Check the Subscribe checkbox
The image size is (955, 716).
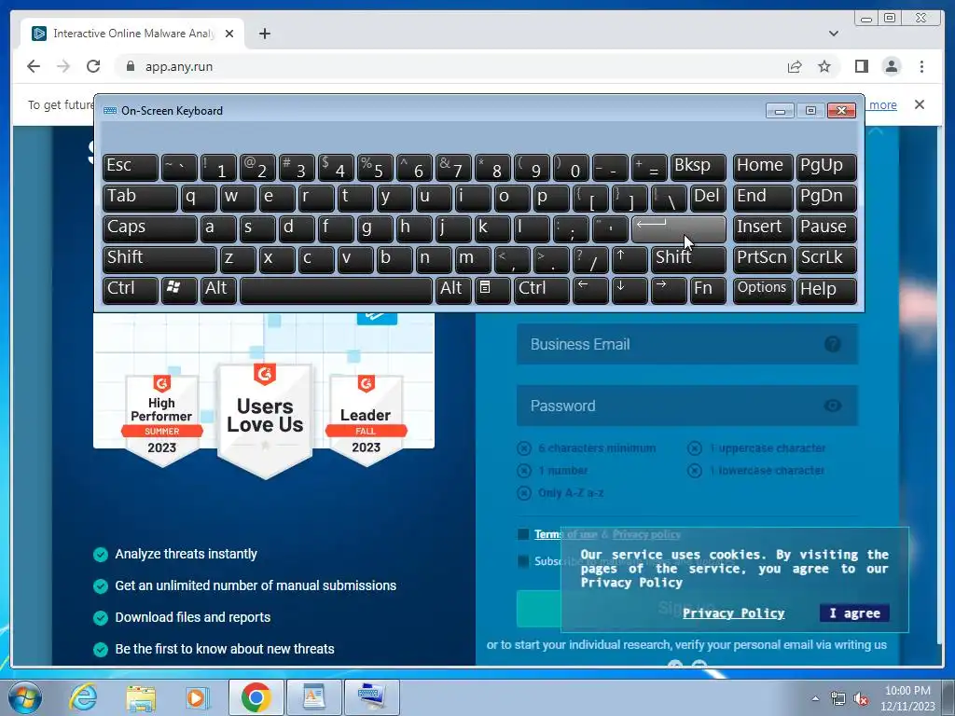point(523,560)
